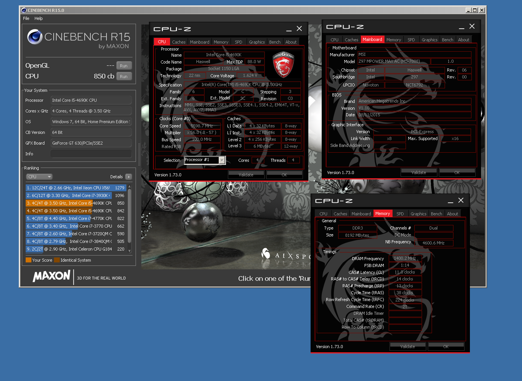Open the Processor #1 selection dropdown
Viewport: 522px width, 381px height.
[x=222, y=160]
